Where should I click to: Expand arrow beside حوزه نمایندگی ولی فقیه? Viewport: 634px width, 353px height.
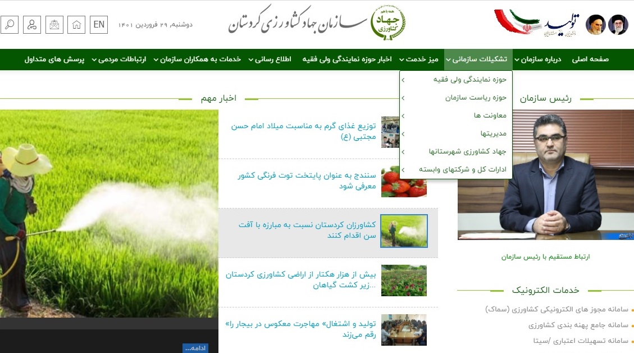pos(403,80)
